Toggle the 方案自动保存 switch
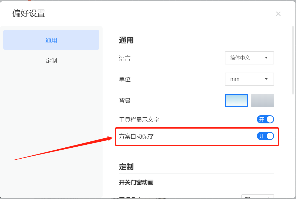Image resolution: width=296 pixels, height=199 pixels. 265,136
